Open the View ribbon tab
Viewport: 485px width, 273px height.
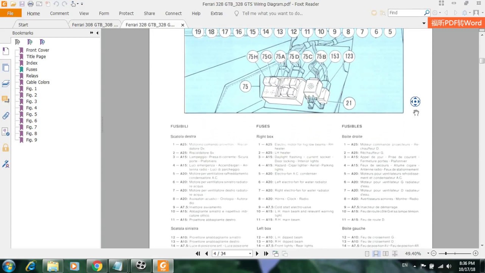click(x=84, y=13)
